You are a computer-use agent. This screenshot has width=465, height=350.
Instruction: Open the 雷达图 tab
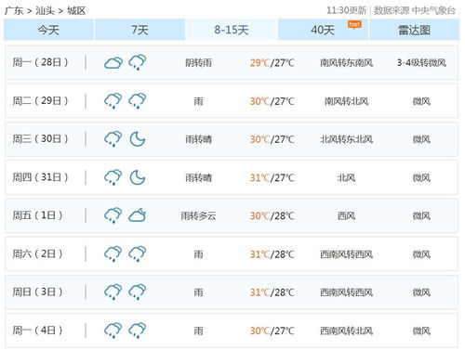point(415,30)
